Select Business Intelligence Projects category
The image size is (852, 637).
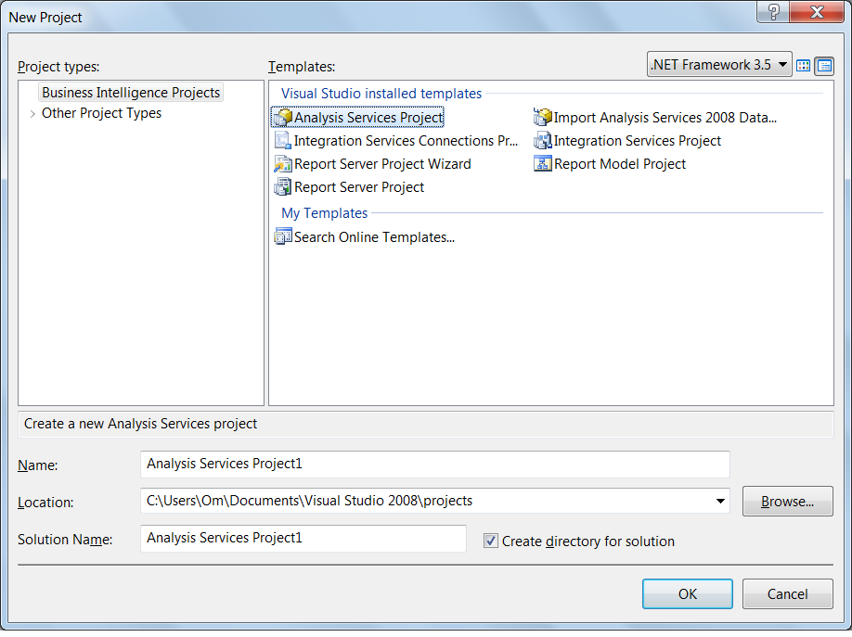pyautogui.click(x=130, y=92)
